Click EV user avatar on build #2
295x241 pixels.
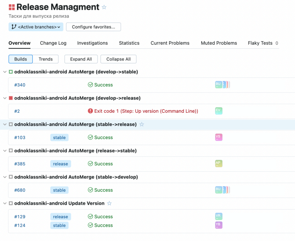[219, 111]
